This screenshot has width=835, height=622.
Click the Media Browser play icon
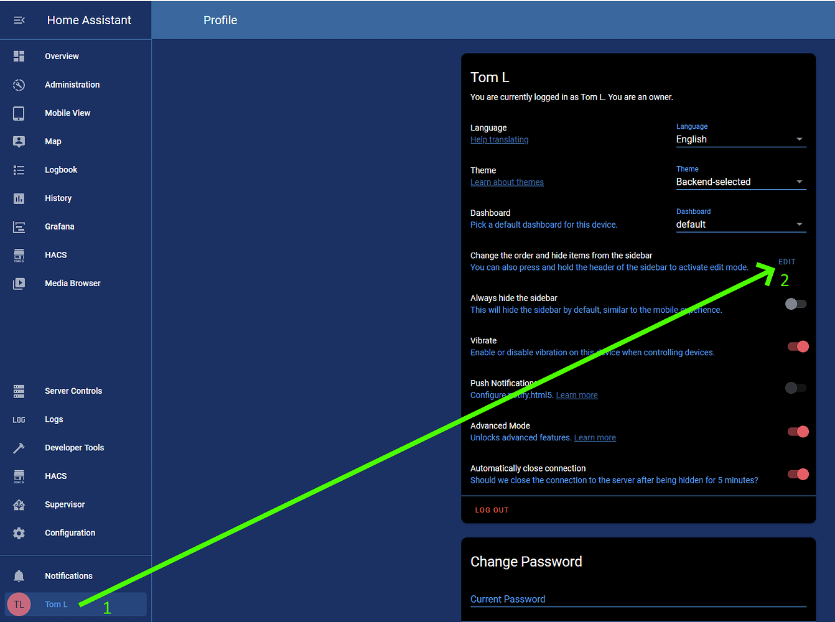(x=19, y=283)
